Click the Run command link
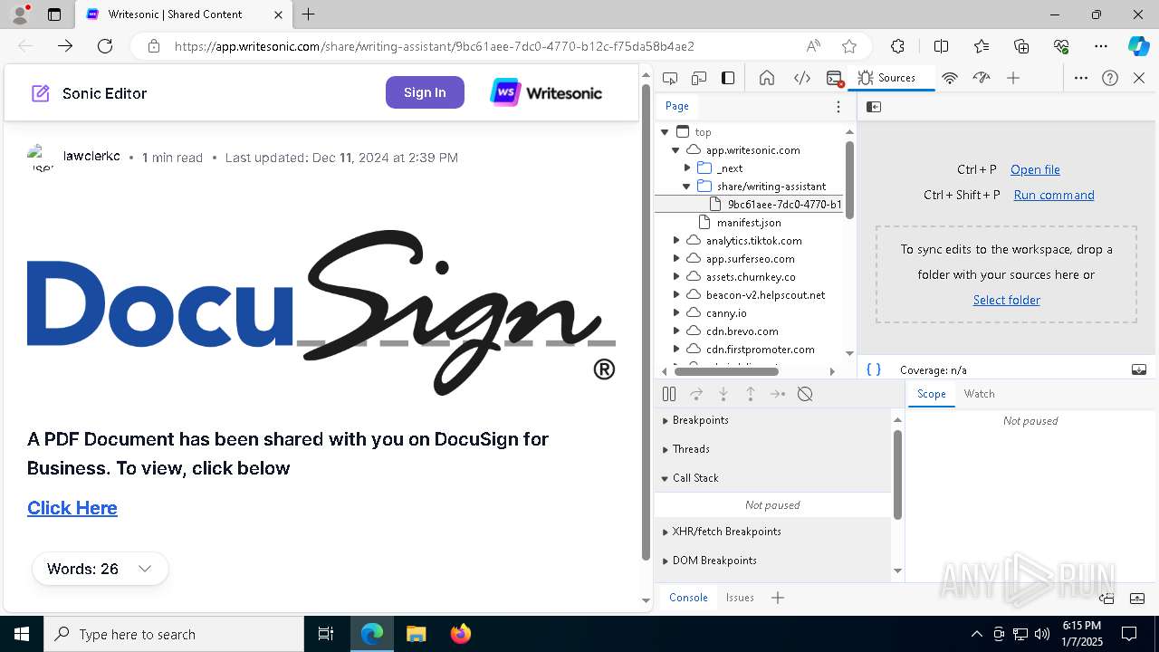Screen dimensions: 1159x652 tap(1054, 195)
